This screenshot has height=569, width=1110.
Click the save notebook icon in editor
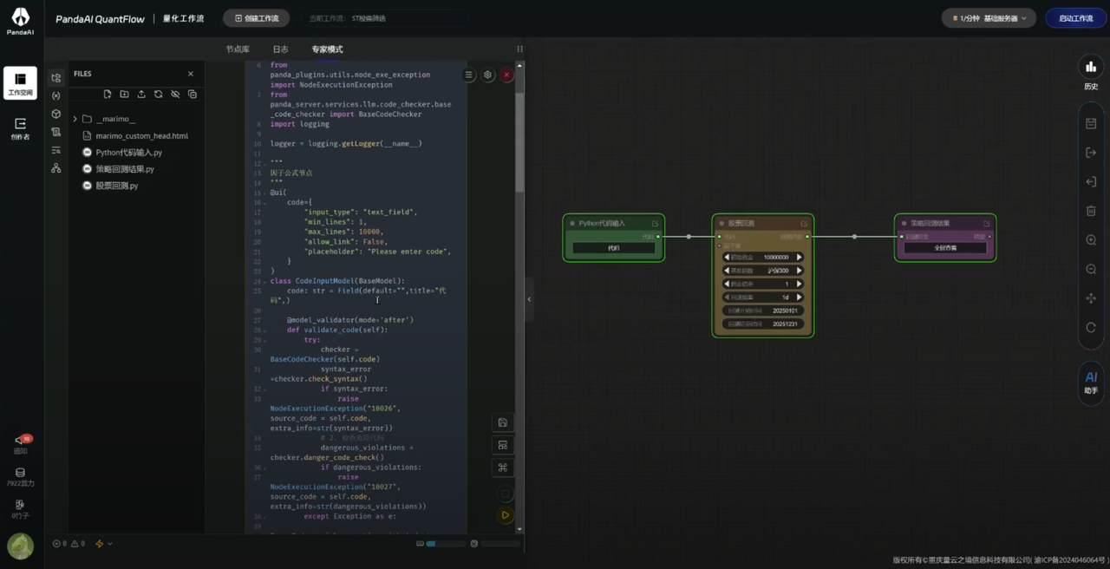(502, 422)
